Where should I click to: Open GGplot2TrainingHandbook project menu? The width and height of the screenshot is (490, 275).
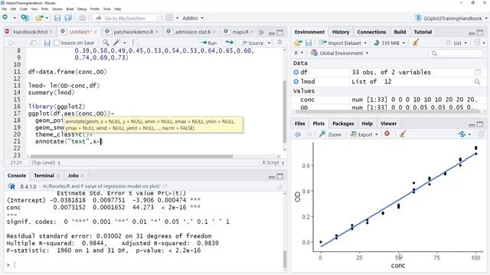(451, 18)
